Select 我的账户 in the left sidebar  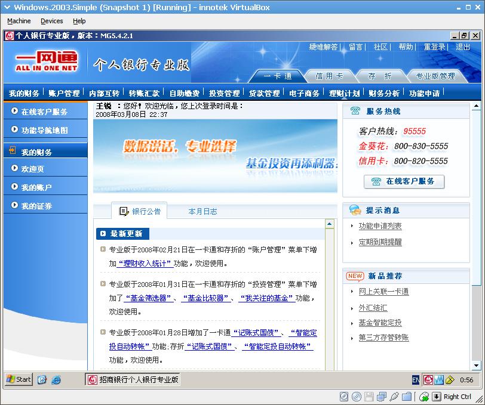tap(45, 187)
